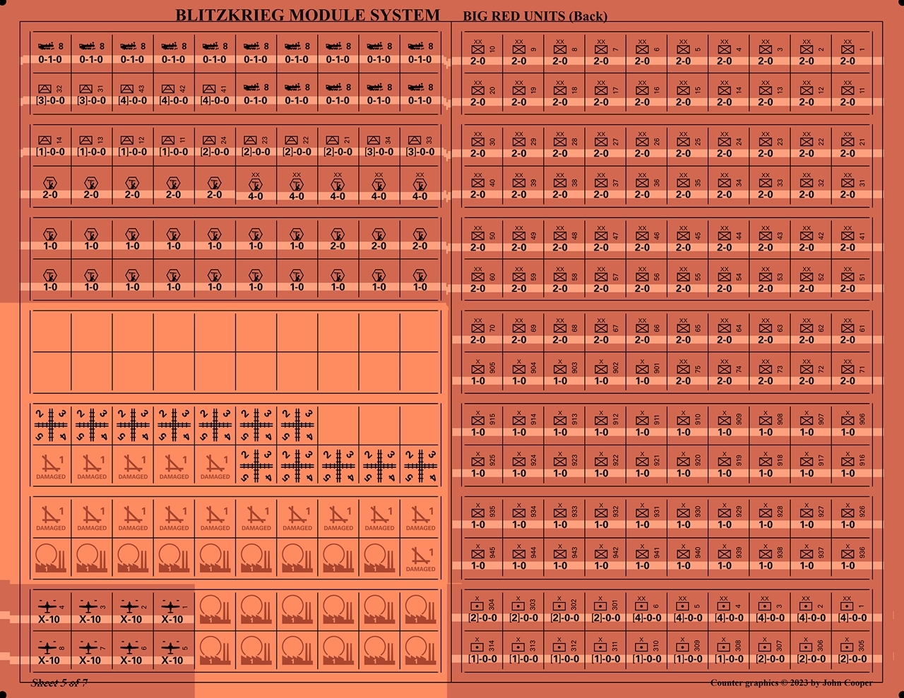The height and width of the screenshot is (698, 904).
Task: Select the infantry brigade counter numbered 916
Action: click(852, 465)
